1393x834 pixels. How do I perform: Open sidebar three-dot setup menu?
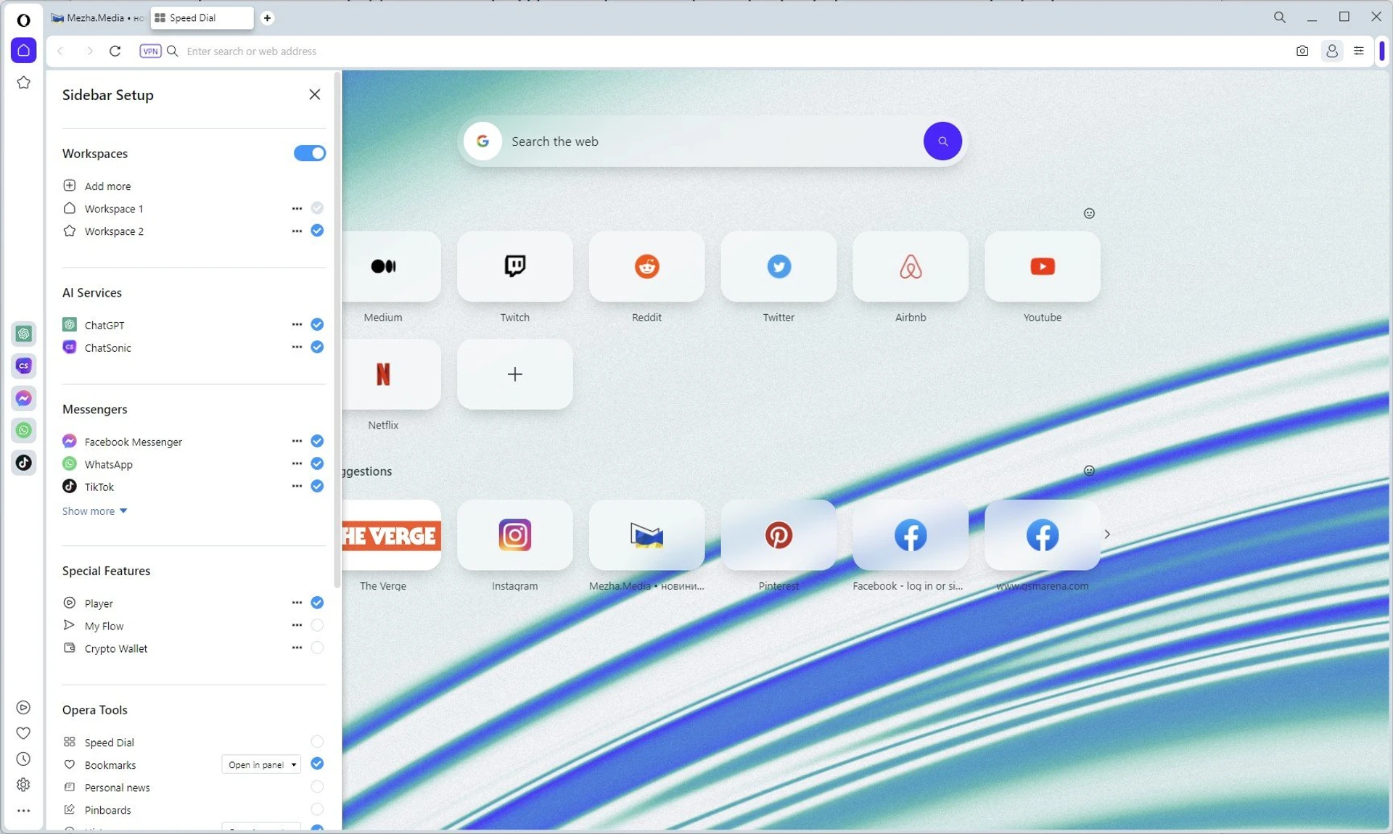coord(23,811)
